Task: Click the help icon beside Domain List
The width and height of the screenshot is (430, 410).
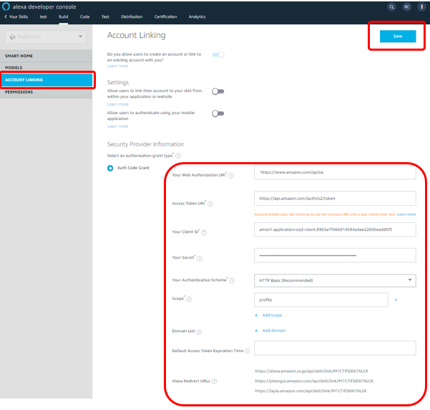Action: (x=198, y=332)
